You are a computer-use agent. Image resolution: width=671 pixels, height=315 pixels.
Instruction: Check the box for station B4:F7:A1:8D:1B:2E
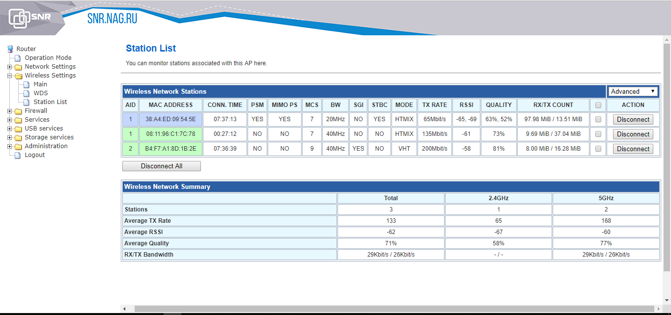tap(598, 149)
